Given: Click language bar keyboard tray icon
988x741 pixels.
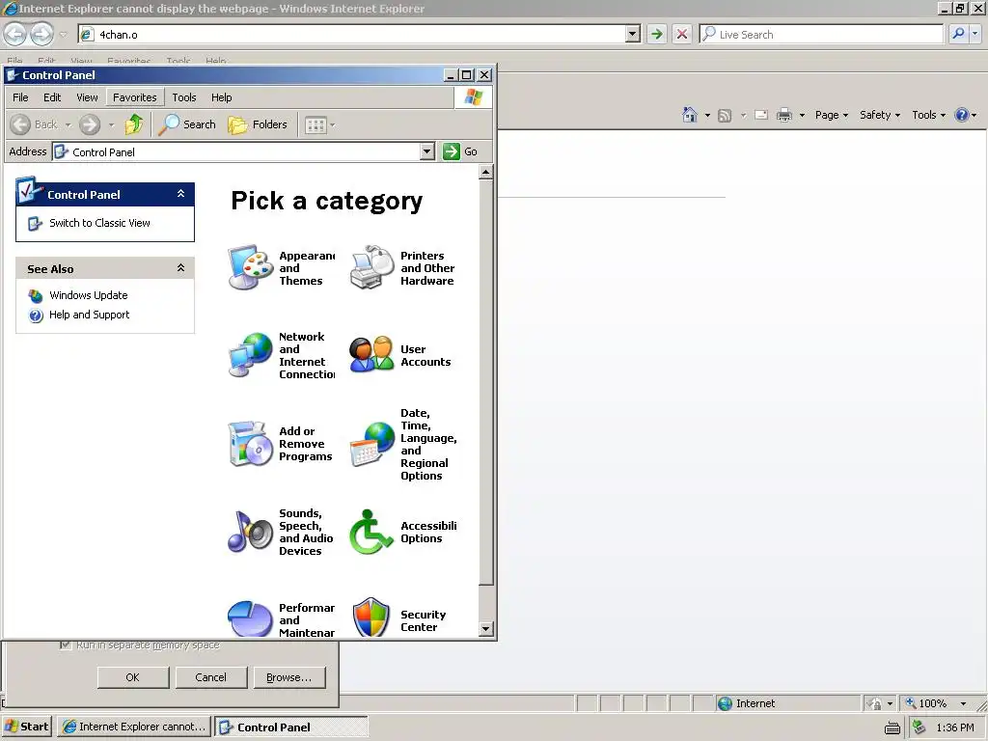Looking at the screenshot, I should 892,727.
